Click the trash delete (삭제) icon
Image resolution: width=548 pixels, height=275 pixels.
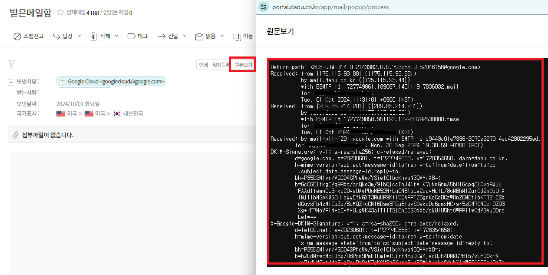93,36
